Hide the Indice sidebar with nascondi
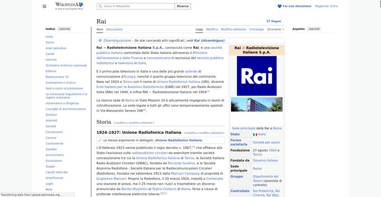This screenshot has width=381, height=197. [65, 29]
